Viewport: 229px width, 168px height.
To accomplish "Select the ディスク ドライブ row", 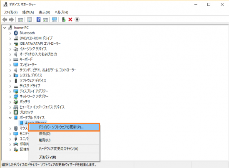I will [x=30, y=86].
